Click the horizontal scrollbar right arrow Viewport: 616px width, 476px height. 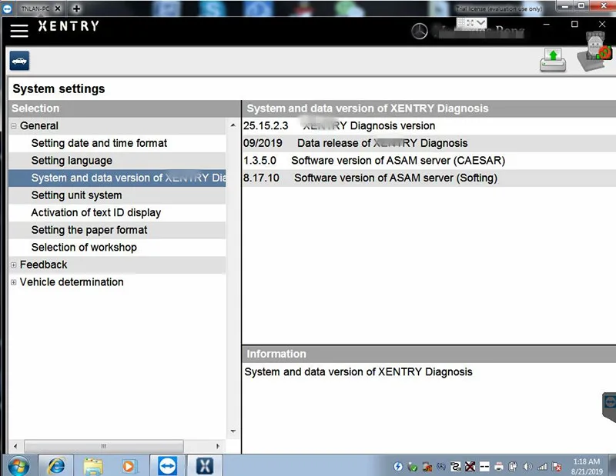(218, 446)
